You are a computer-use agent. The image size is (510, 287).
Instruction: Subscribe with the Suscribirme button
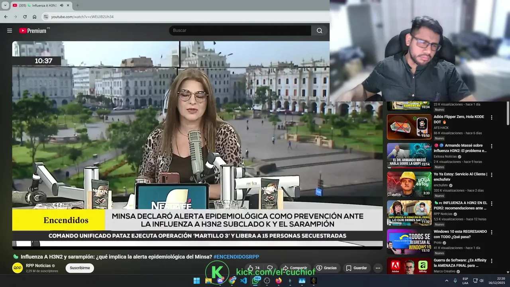coord(80,268)
